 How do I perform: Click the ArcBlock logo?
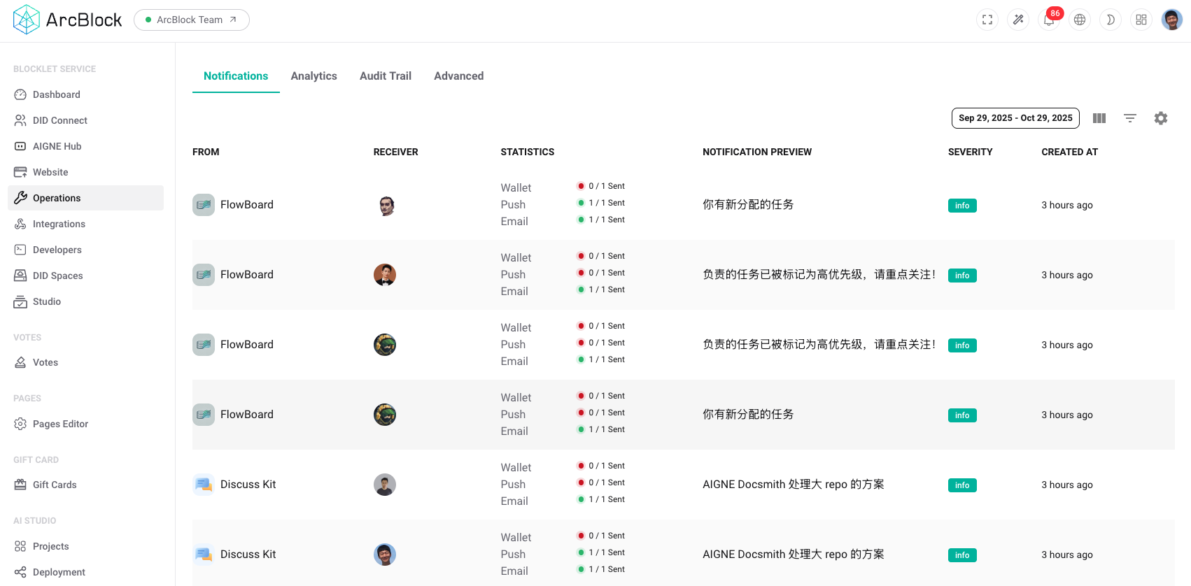pyautogui.click(x=68, y=20)
